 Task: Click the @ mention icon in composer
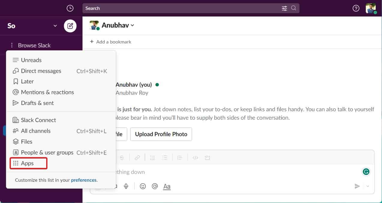(x=155, y=186)
